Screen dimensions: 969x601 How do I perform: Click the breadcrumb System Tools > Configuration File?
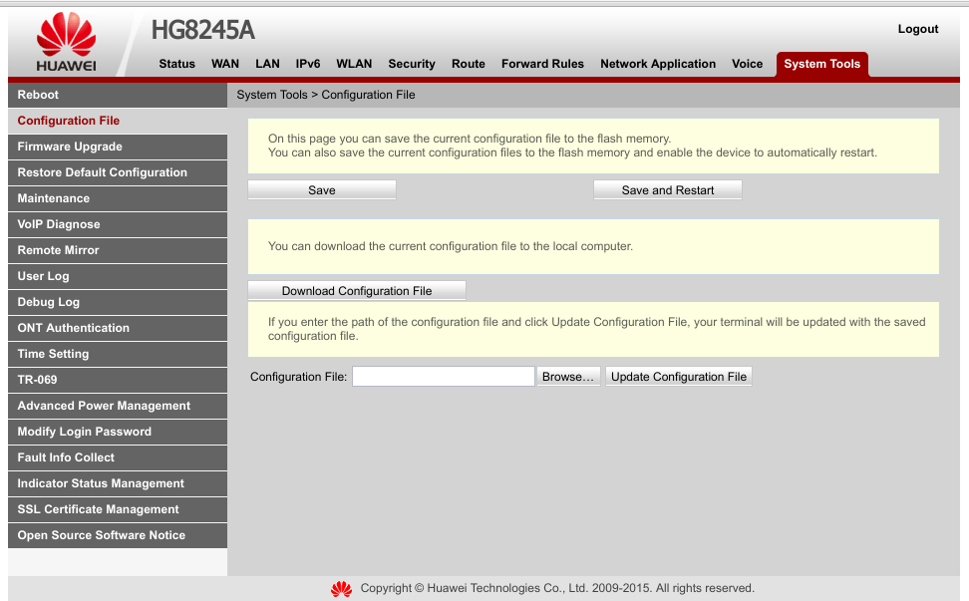326,95
